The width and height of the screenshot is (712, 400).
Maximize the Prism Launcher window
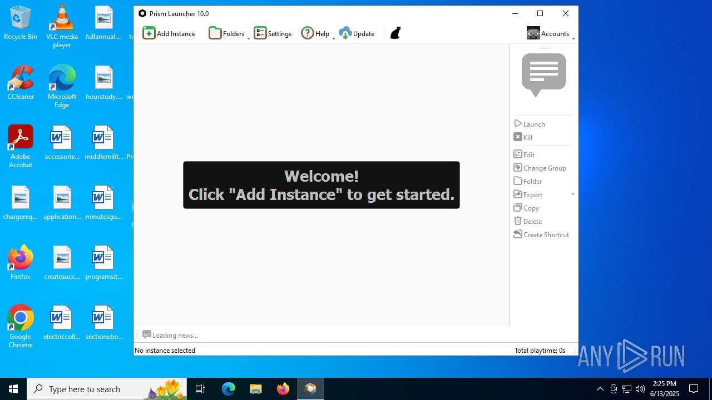540,13
